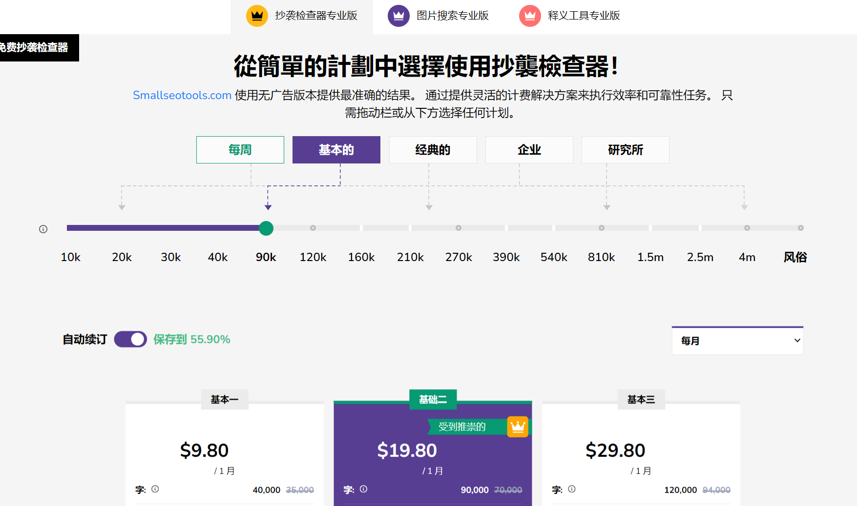
Task: Click the red crown icon for 释义工具专业版
Action: 530,16
